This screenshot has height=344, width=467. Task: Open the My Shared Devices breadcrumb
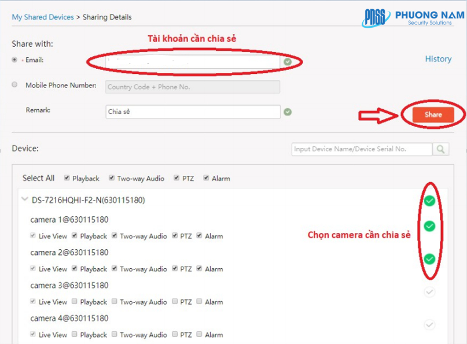[x=43, y=17]
